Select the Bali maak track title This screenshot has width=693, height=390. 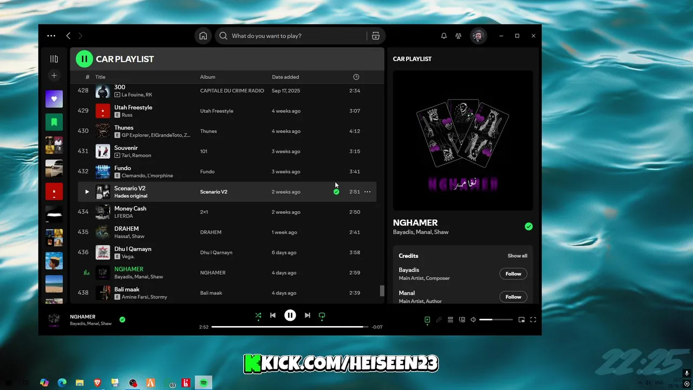pos(127,289)
